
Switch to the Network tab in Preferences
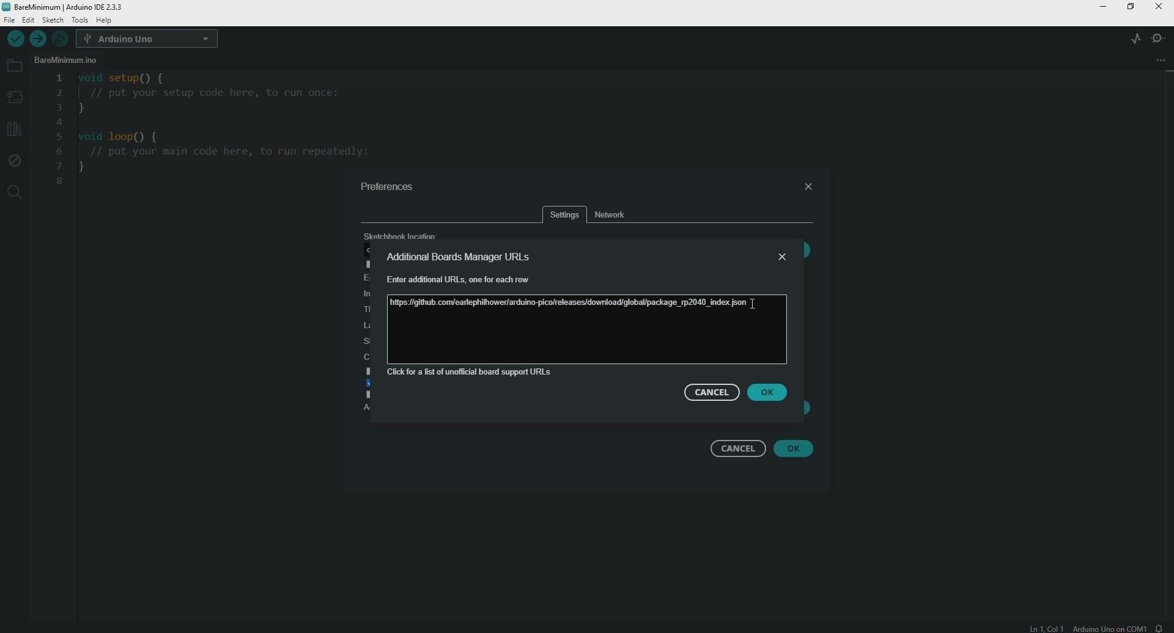coord(610,215)
